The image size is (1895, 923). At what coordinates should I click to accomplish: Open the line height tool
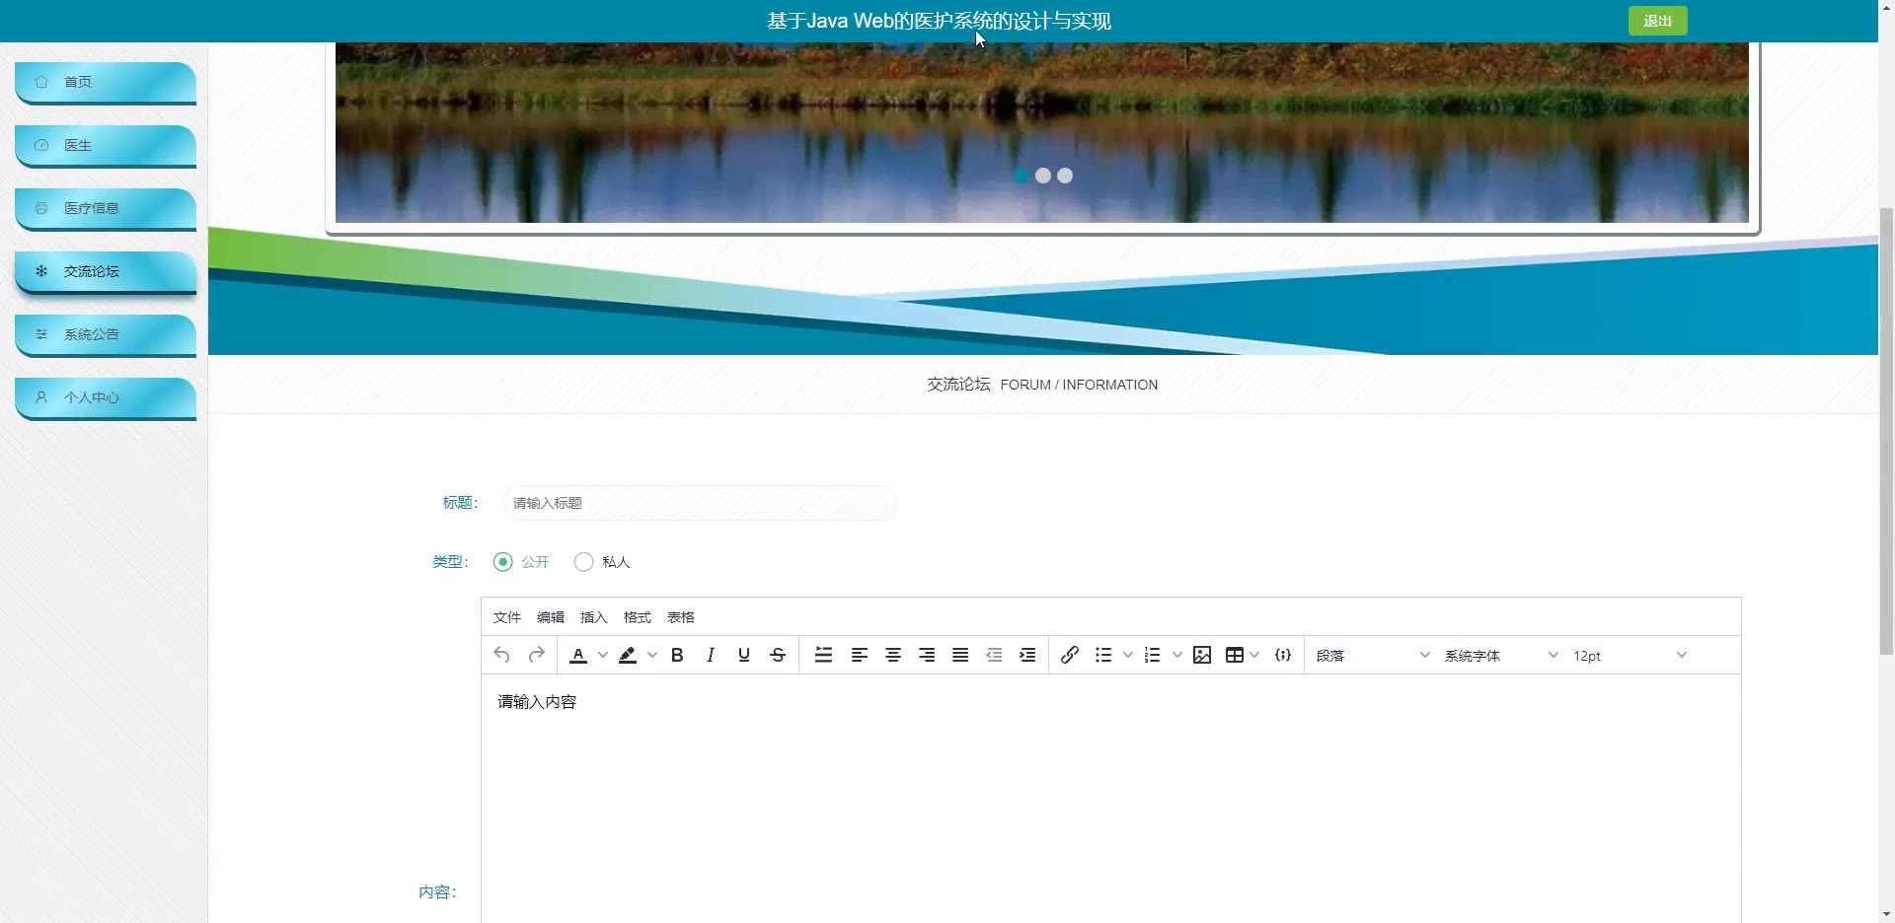823,655
